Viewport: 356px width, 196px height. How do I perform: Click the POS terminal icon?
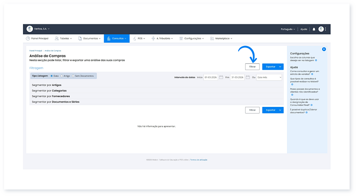[x=134, y=39]
